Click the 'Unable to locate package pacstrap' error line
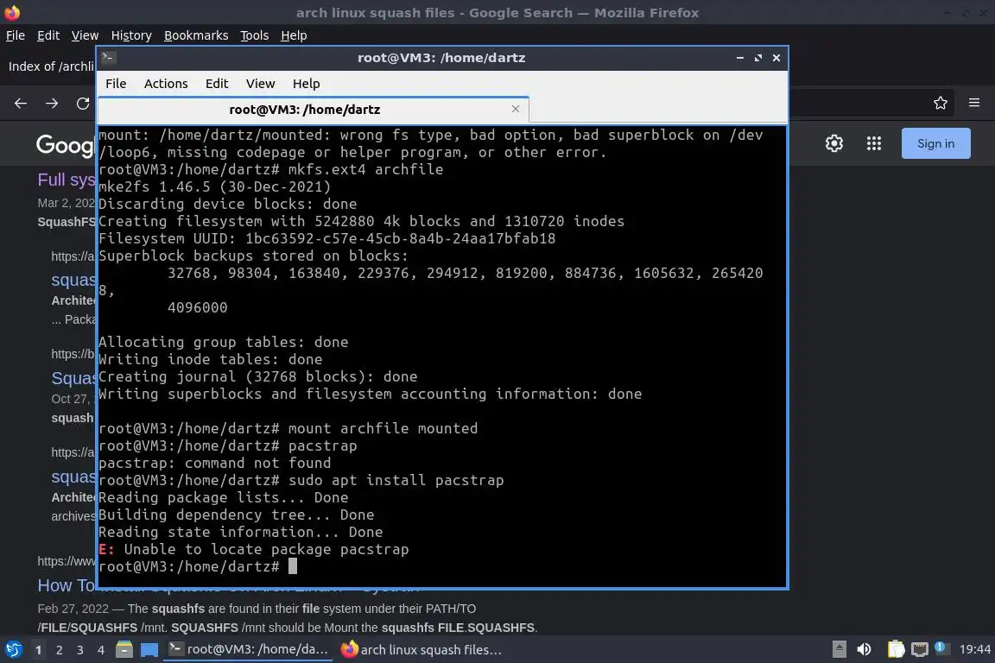 (254, 549)
